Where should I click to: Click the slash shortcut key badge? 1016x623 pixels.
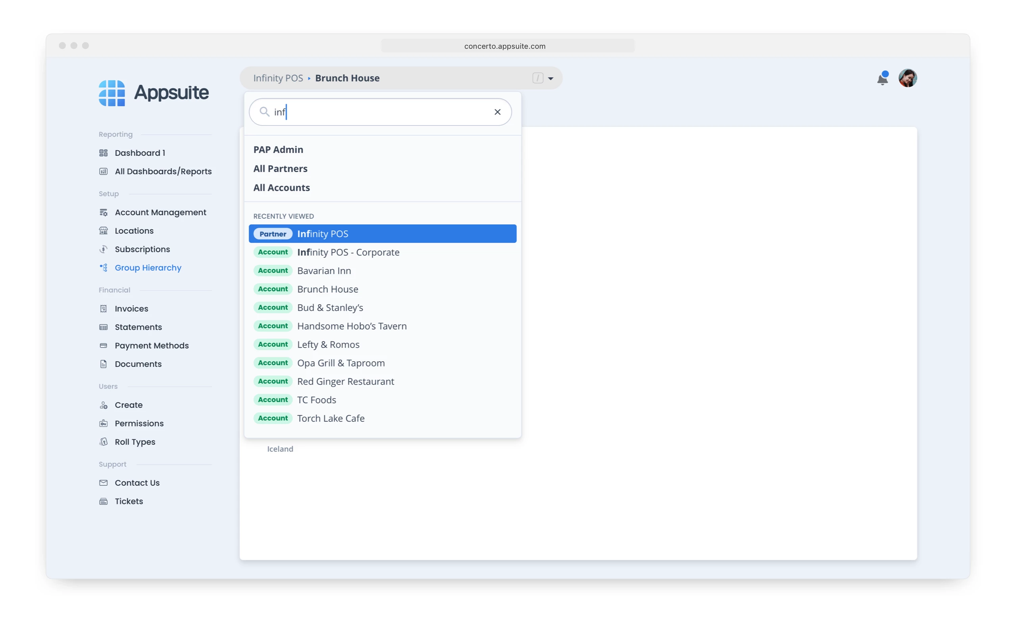(x=537, y=78)
